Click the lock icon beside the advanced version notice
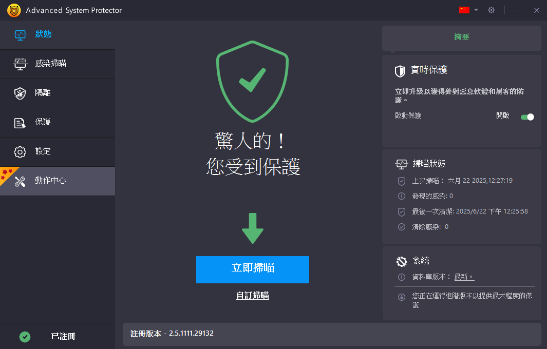The width and height of the screenshot is (547, 349). coord(402,297)
